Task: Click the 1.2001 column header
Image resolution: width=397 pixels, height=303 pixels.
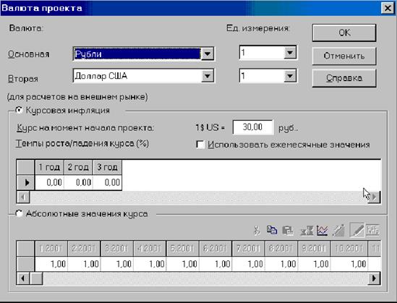Action: [x=51, y=249]
